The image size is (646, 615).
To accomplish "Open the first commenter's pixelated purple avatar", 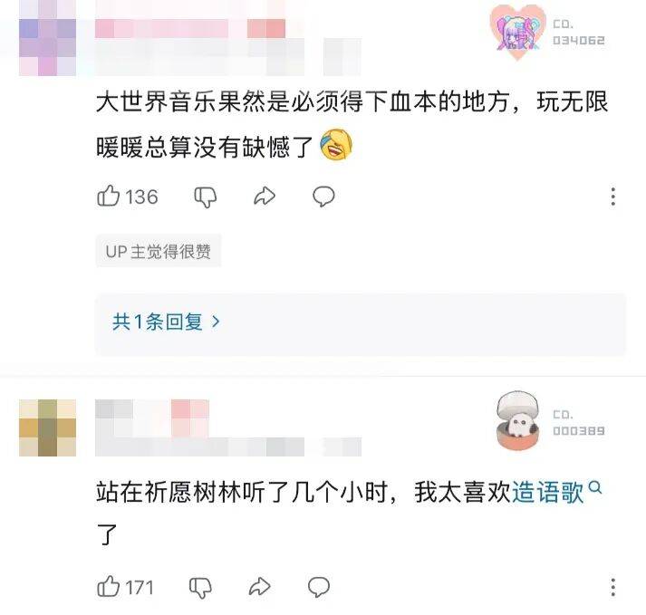I will pyautogui.click(x=47, y=47).
